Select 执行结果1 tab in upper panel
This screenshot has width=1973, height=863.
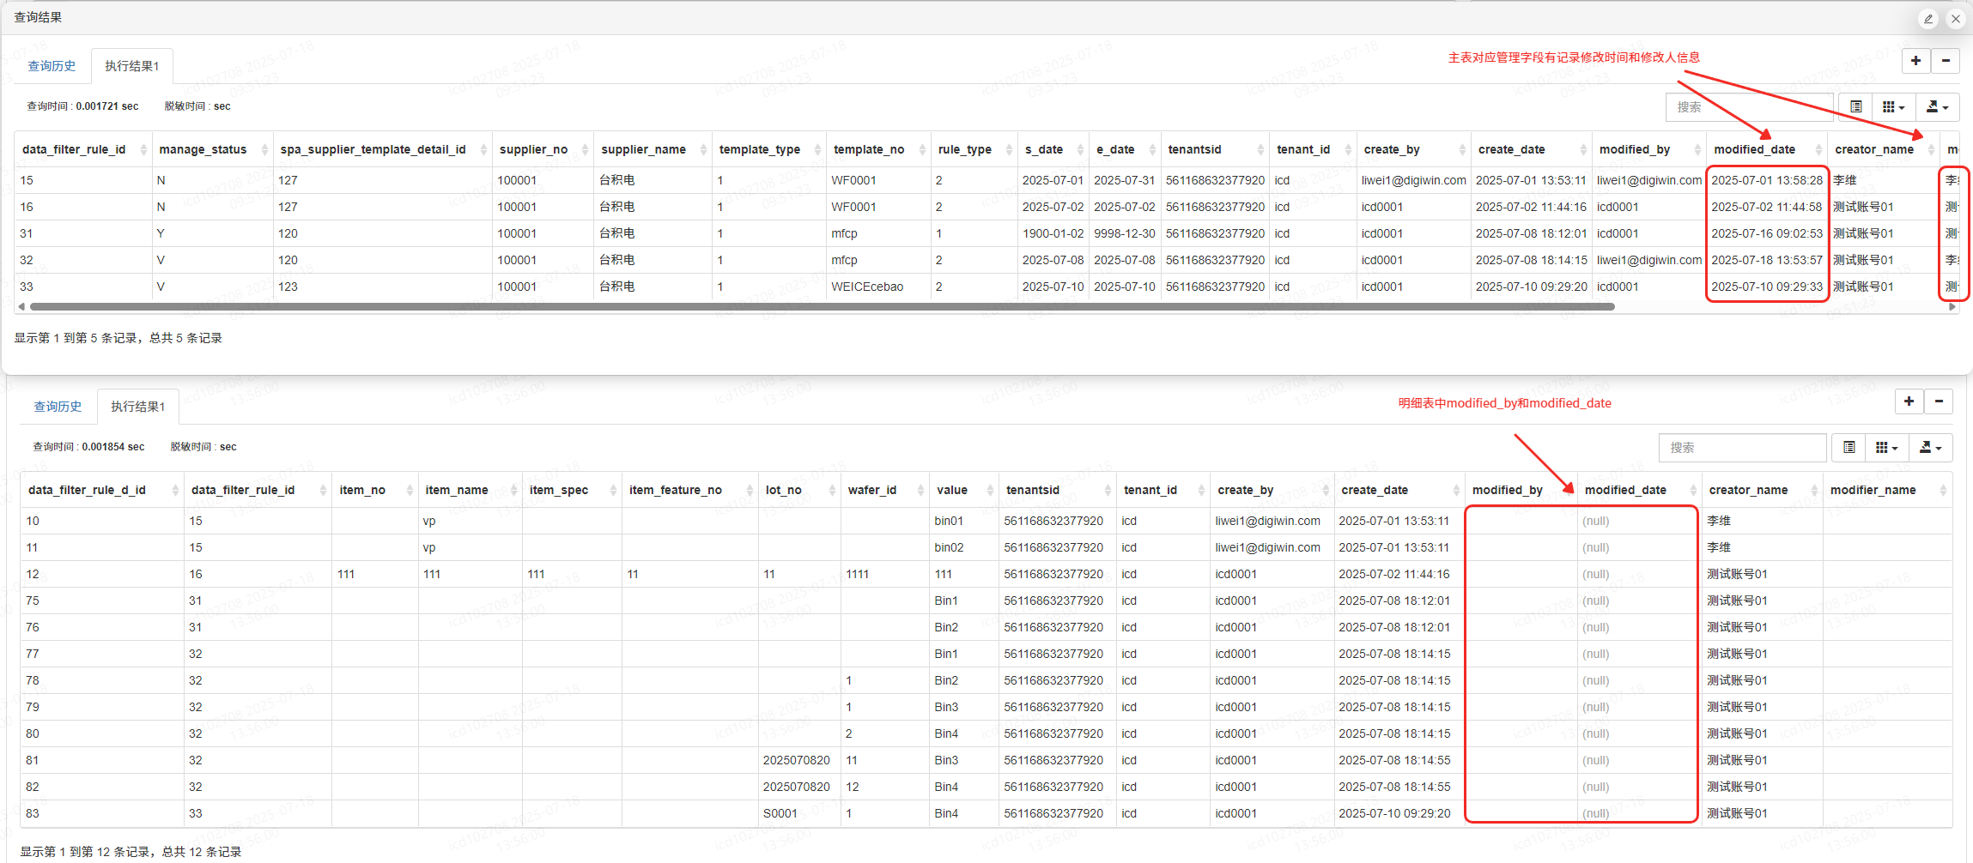(131, 66)
